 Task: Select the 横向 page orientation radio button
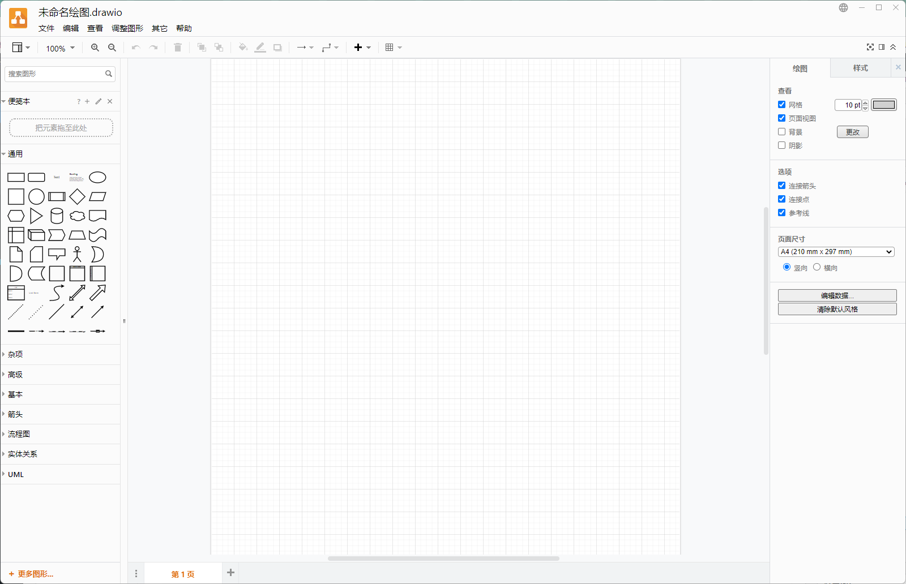coord(817,267)
